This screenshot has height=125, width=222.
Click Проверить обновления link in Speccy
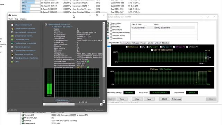(x=94, y=110)
